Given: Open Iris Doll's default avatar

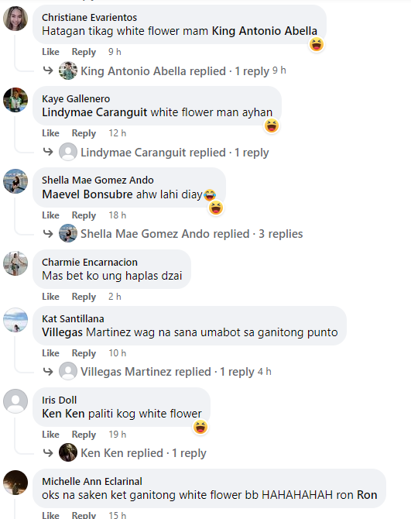Looking at the screenshot, I should (x=15, y=400).
